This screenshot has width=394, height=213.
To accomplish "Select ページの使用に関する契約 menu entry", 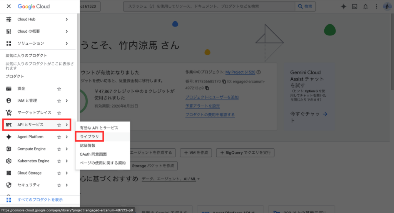I will pos(102,163).
